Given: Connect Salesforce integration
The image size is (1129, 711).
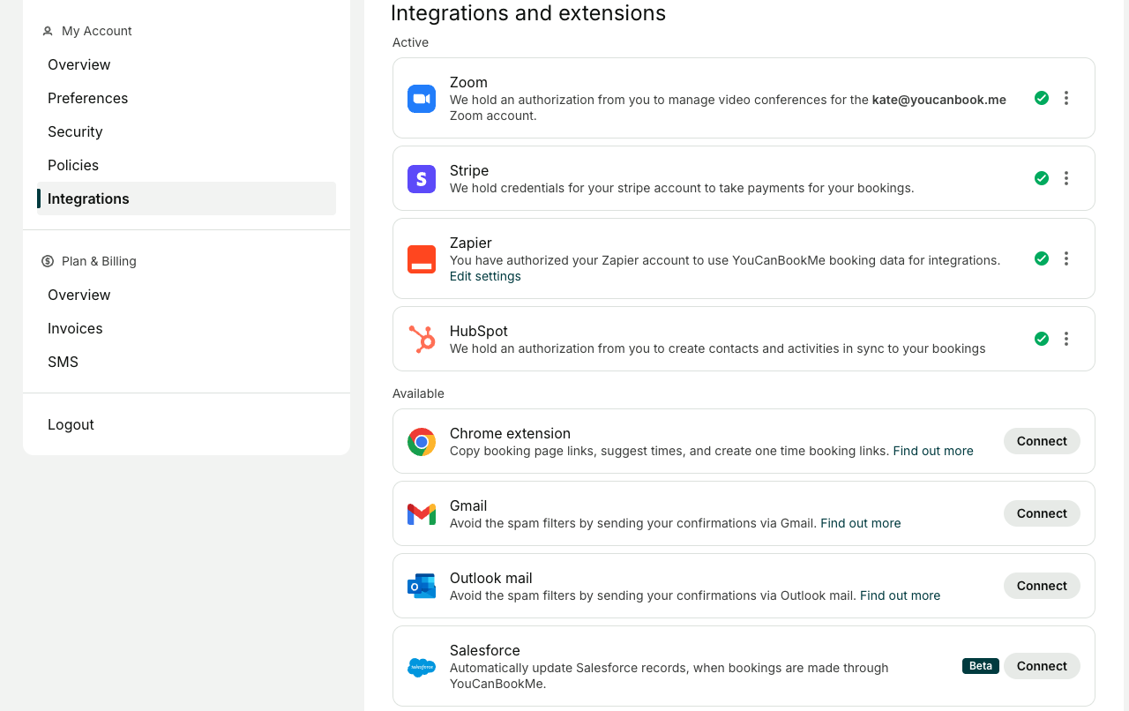Looking at the screenshot, I should coord(1042,666).
